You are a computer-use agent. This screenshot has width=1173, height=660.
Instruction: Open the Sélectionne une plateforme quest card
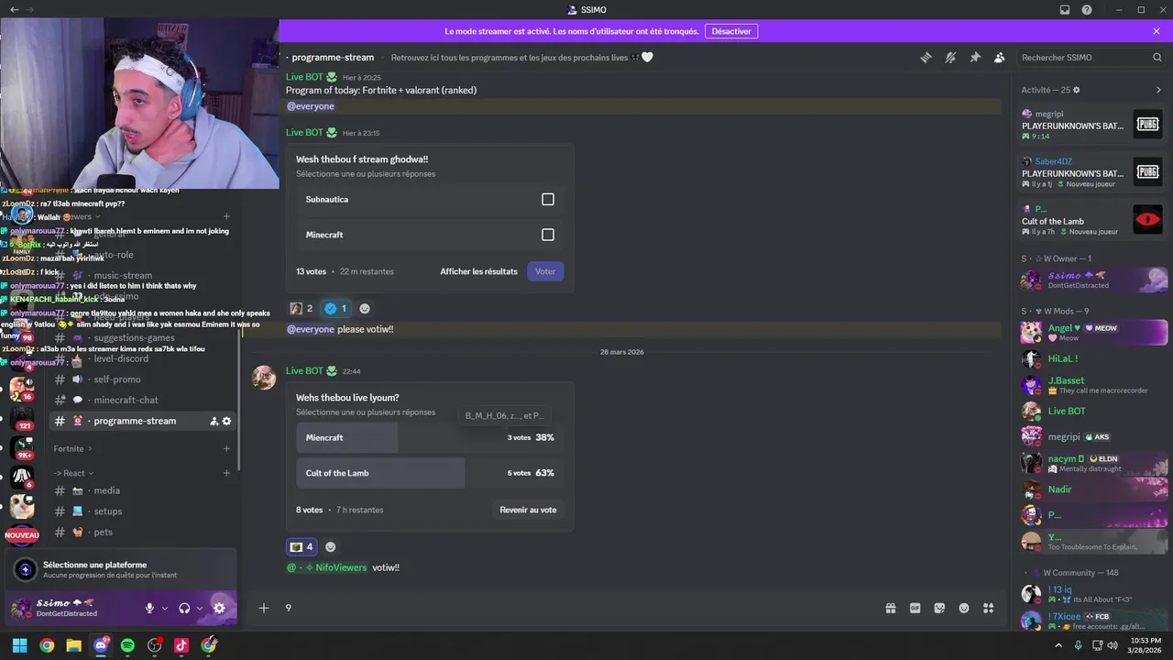pyautogui.click(x=121, y=569)
